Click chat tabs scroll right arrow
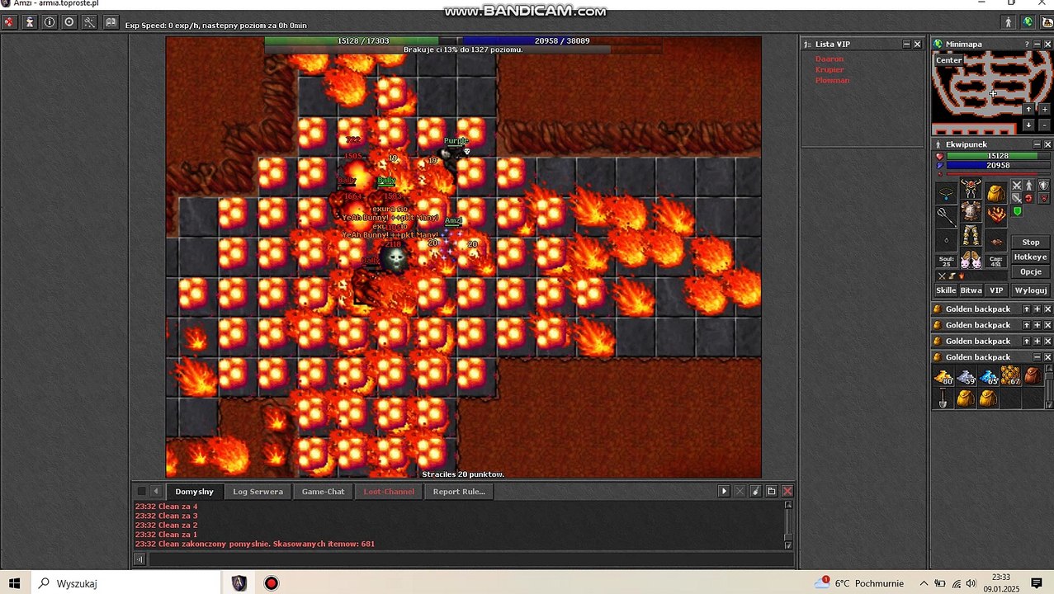This screenshot has height=594, width=1054. click(x=724, y=491)
